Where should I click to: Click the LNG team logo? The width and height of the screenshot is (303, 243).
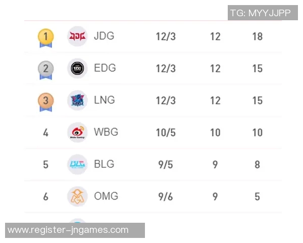[x=77, y=100]
